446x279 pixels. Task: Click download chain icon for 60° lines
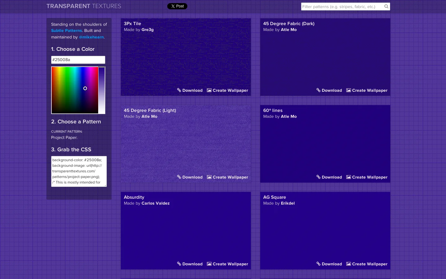click(x=318, y=177)
